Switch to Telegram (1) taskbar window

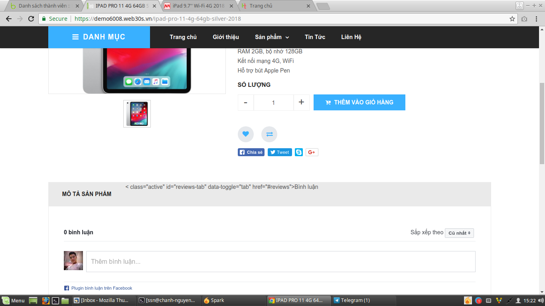click(x=364, y=300)
